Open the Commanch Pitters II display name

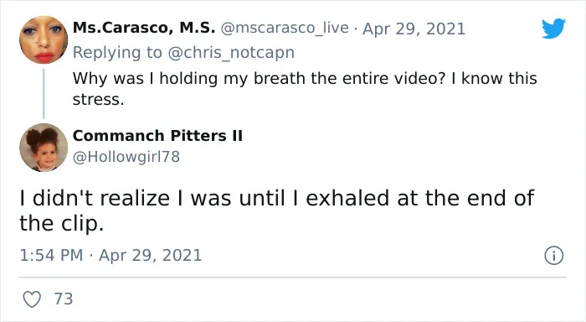[x=157, y=136]
